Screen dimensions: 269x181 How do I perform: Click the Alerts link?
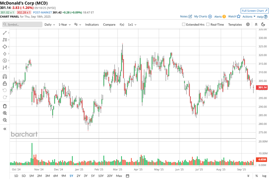(x=218, y=17)
